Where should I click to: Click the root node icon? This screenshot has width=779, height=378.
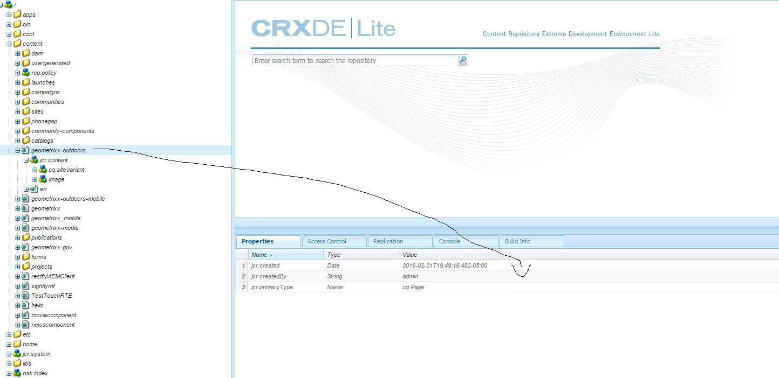point(9,5)
